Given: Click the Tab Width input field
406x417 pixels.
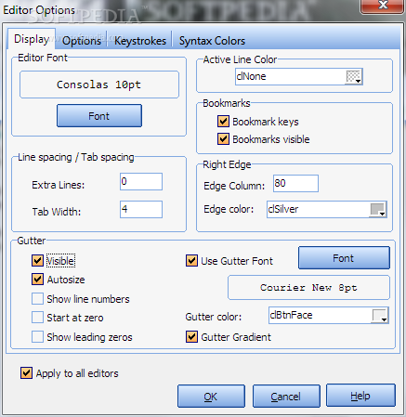Looking at the screenshot, I should [x=141, y=209].
